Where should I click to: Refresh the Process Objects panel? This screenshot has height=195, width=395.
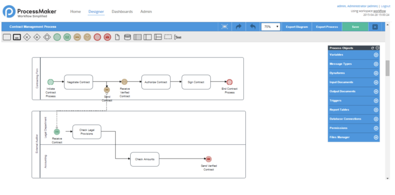372,48
